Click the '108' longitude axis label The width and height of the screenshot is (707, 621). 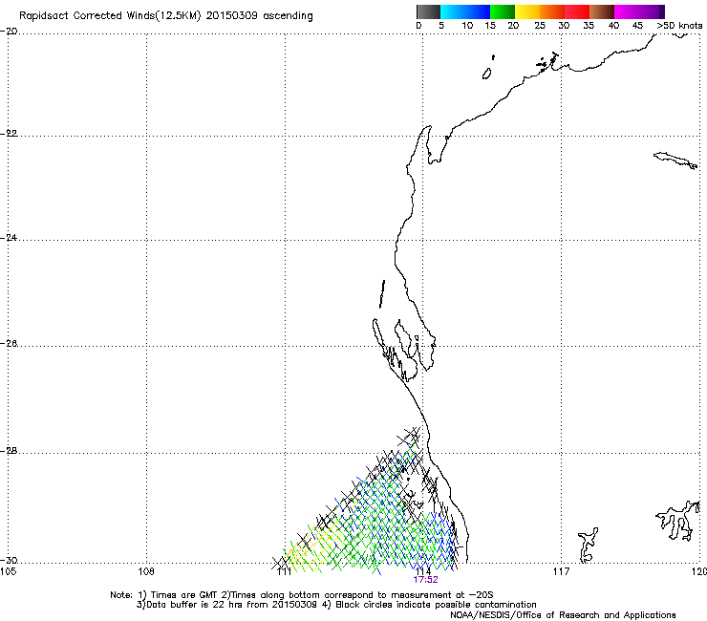pos(146,572)
